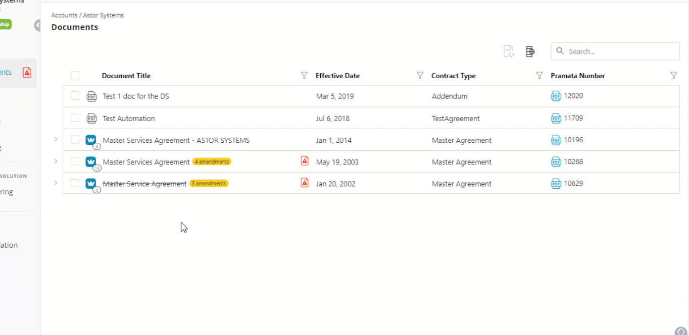Tick checkbox for Test Automation

[75, 118]
